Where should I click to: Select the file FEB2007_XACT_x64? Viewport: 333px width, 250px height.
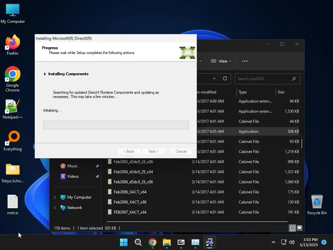[130, 212]
